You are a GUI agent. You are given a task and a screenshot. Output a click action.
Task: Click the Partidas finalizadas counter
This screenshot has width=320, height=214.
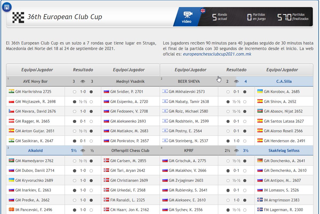click(x=293, y=17)
